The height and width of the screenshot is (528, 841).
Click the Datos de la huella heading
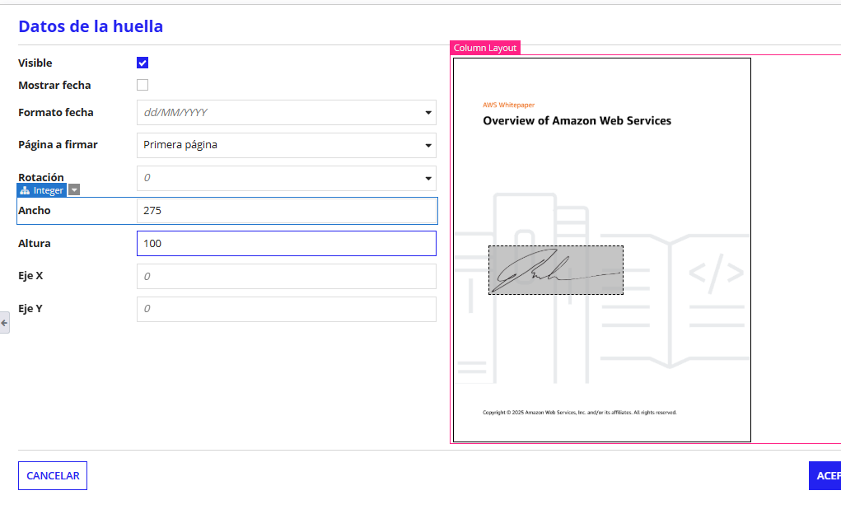(91, 26)
